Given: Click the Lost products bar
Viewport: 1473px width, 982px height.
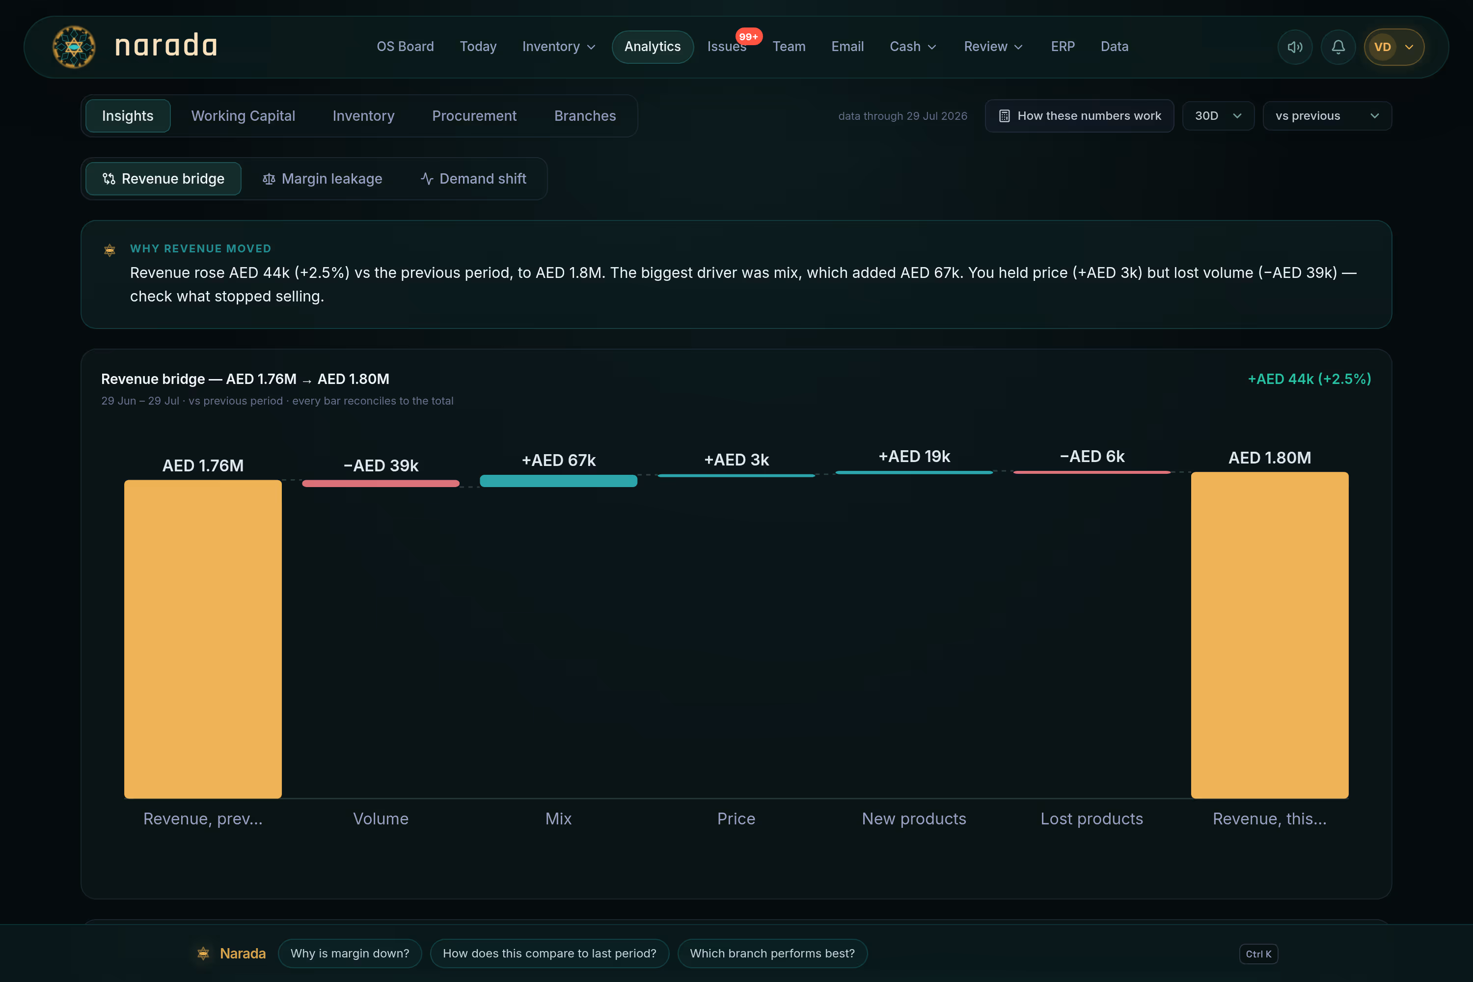Looking at the screenshot, I should (1092, 472).
